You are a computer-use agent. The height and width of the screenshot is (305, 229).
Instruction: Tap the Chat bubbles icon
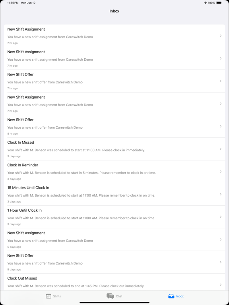[110, 296]
